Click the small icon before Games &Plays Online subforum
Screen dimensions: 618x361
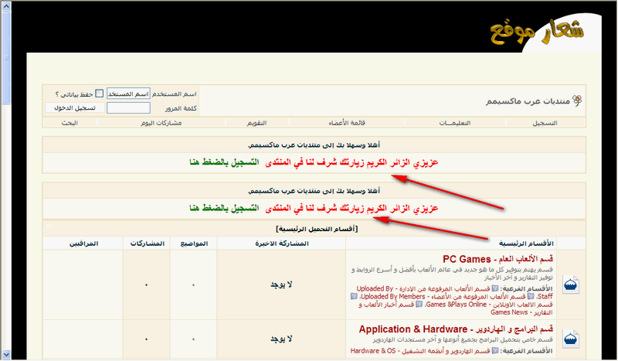(354, 296)
